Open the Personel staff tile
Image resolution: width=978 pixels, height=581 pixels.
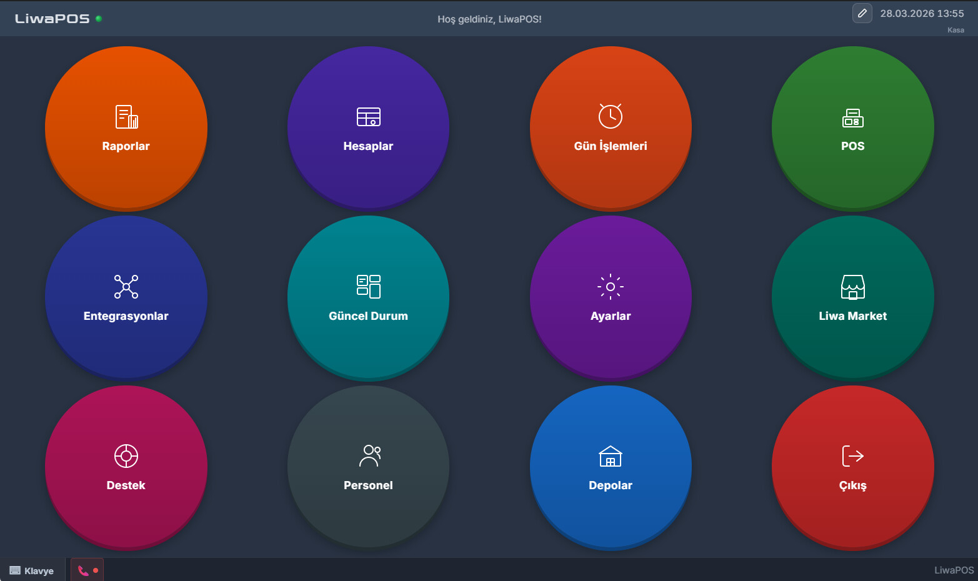click(x=368, y=467)
